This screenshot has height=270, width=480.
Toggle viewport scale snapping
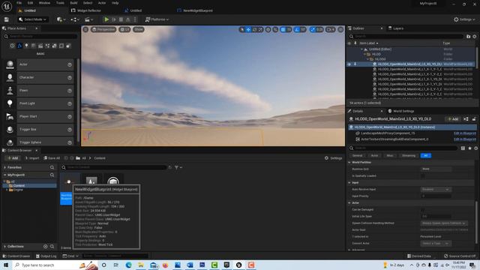coord(313,29)
